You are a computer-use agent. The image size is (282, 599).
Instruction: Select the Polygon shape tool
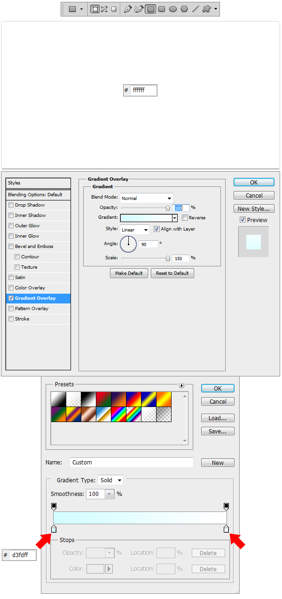[184, 9]
